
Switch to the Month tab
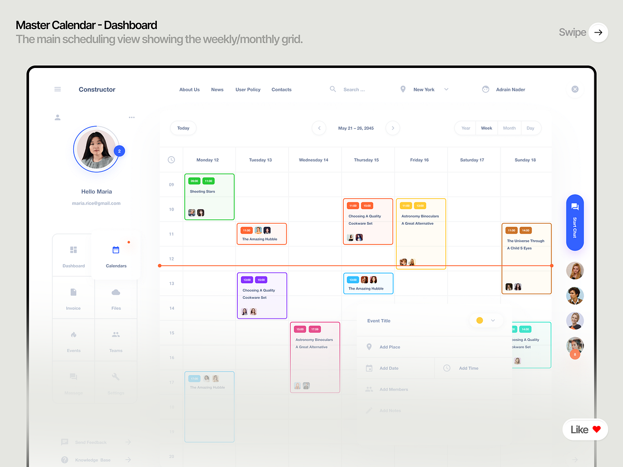click(509, 128)
